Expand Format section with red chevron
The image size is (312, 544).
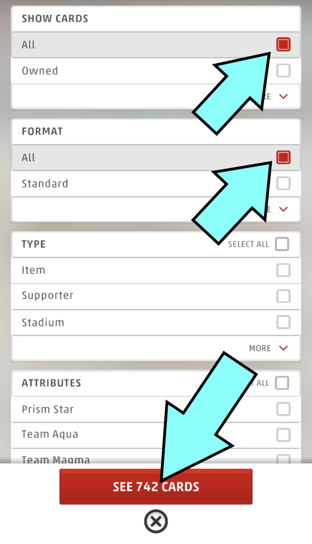tap(283, 209)
